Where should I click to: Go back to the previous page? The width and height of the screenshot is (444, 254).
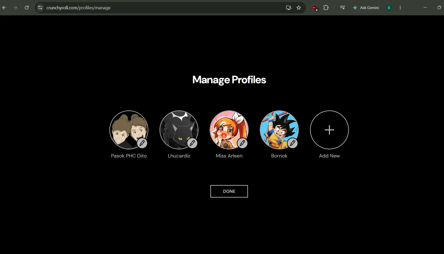(4, 8)
